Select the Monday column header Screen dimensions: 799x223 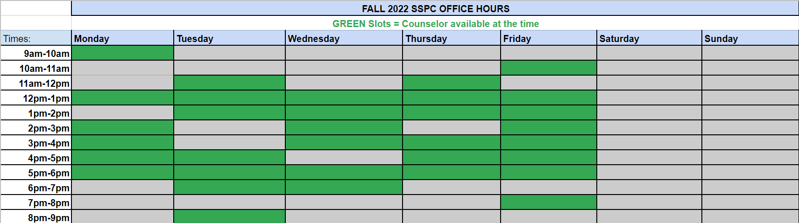122,38
